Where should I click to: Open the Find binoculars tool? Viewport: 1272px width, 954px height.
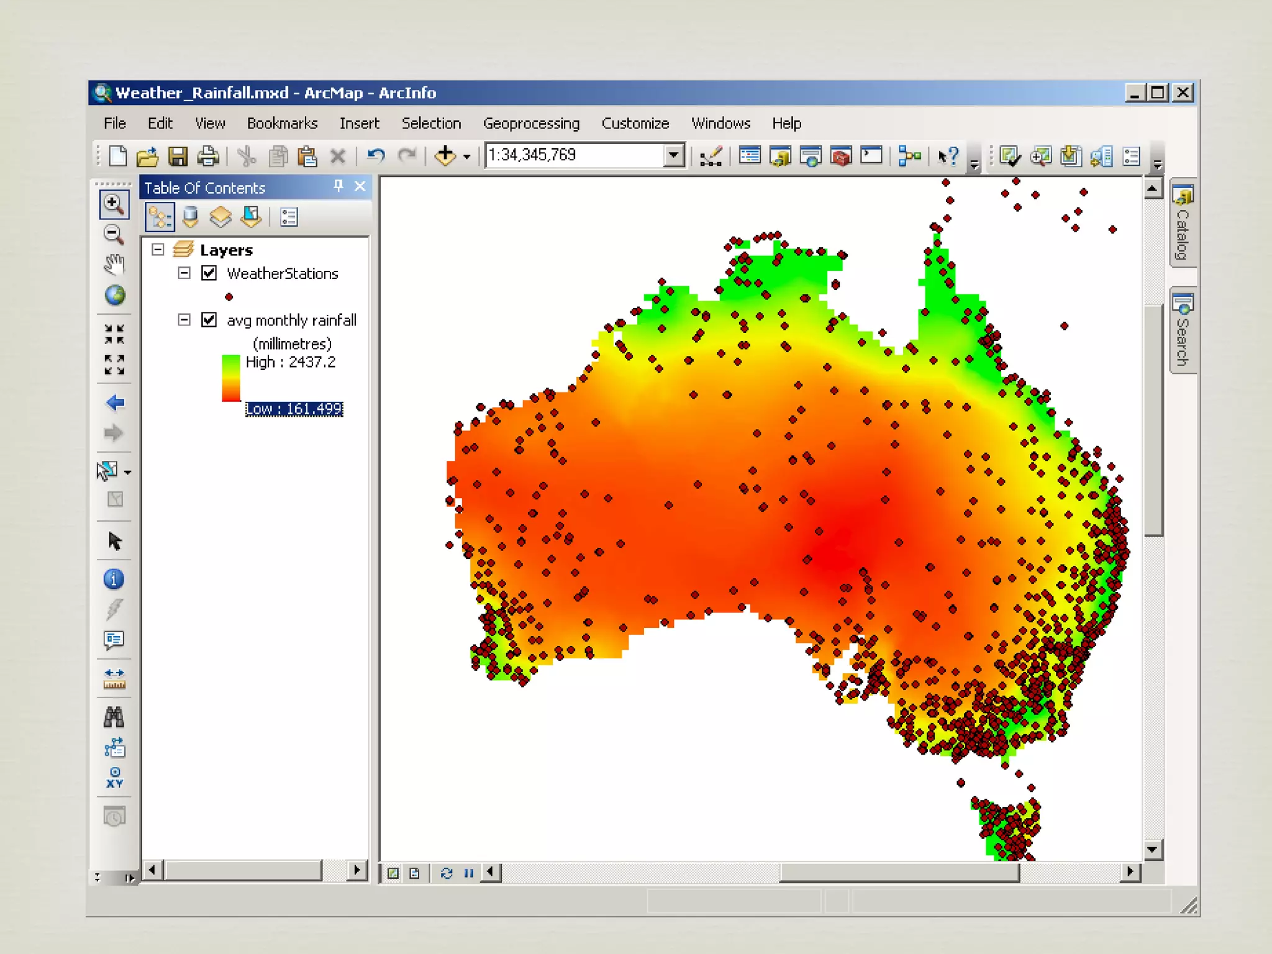point(114,717)
